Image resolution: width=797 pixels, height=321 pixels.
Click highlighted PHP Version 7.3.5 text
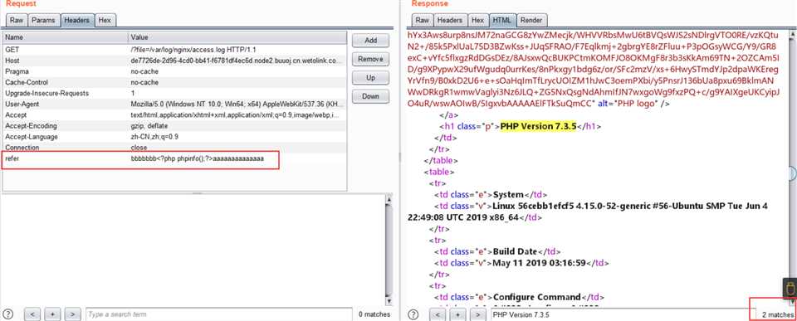(539, 126)
